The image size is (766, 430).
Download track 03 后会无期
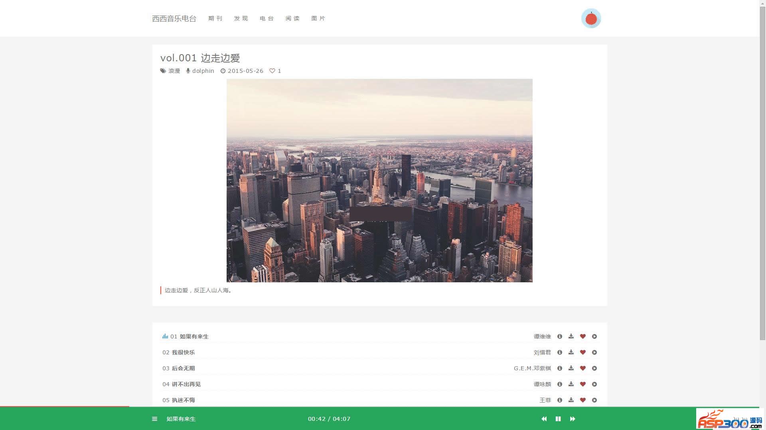pyautogui.click(x=571, y=368)
